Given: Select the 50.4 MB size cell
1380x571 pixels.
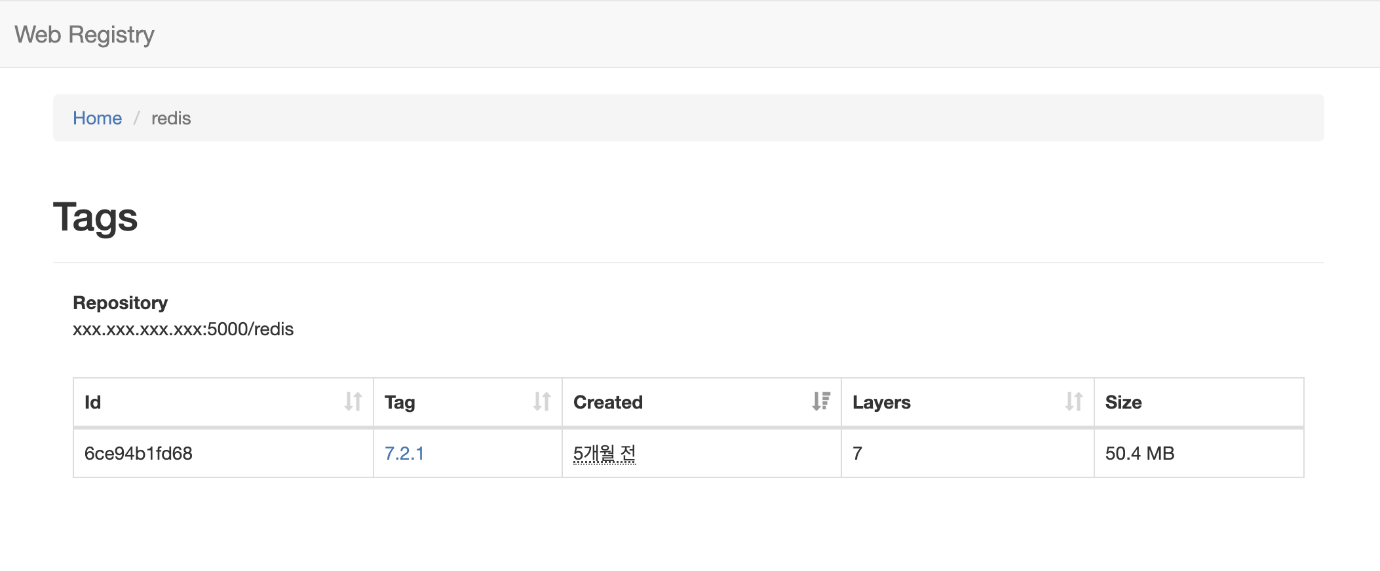Looking at the screenshot, I should pyautogui.click(x=1199, y=453).
